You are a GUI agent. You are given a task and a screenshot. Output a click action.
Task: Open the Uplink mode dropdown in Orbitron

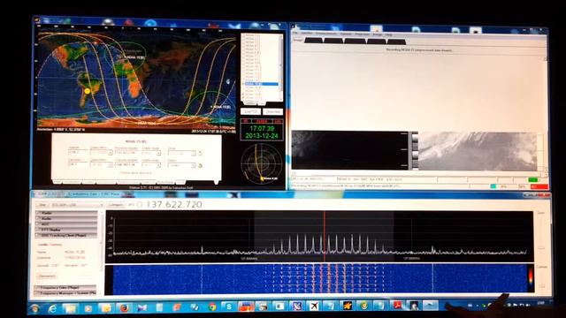click(151, 165)
